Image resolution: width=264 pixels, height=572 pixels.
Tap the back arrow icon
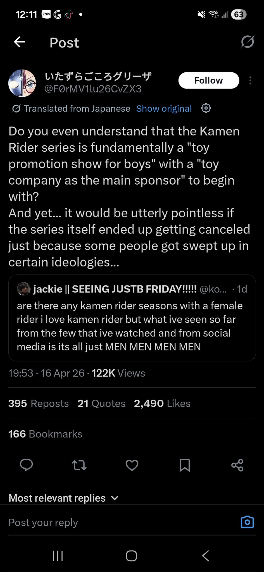click(19, 42)
